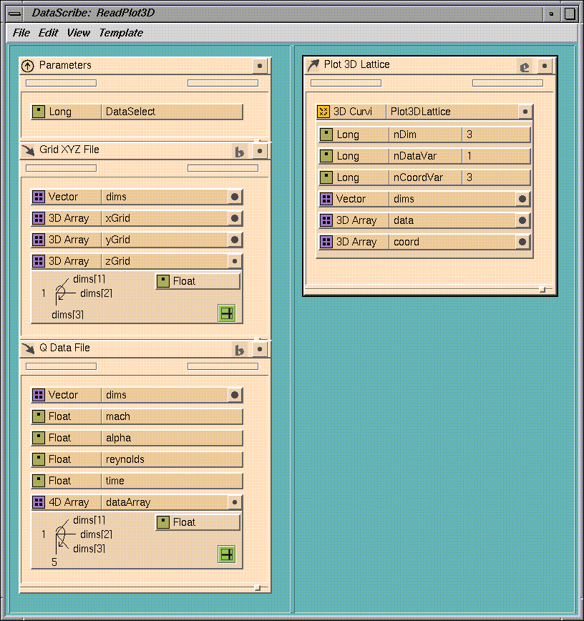Screen dimensions: 584x621
Task: Collapse the zGrid array details
Action: 234,261
